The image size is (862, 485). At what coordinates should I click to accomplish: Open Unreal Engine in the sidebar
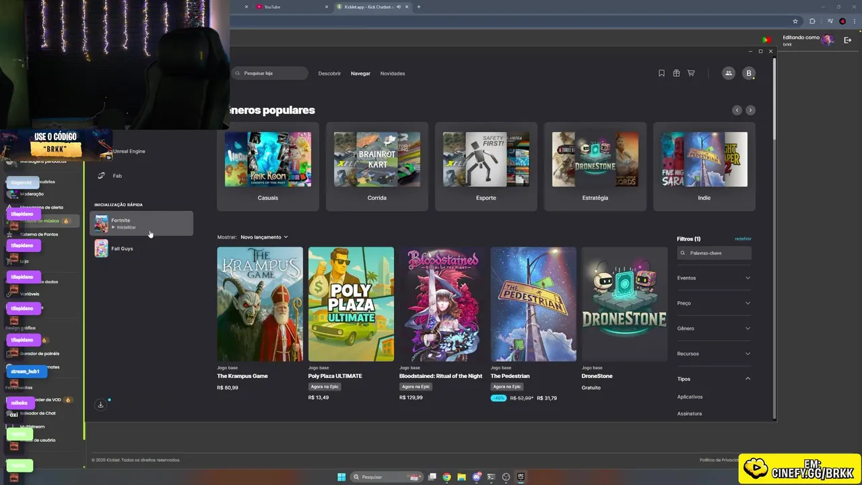click(x=129, y=152)
